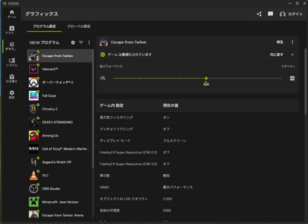Viewport: 308px width, 224px height.
Task: Select Overwatch 2 (オーバーウォッチ 2) entry
Action: [59, 82]
